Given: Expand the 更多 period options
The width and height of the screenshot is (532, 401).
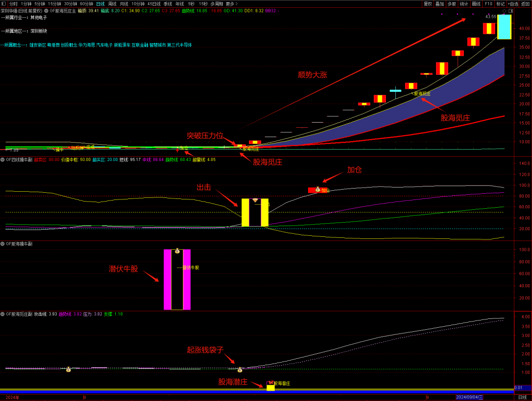Looking at the screenshot, I should tap(231, 4).
